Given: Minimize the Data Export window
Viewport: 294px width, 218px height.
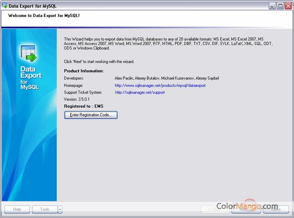Looking at the screenshot, I should pos(272,6).
